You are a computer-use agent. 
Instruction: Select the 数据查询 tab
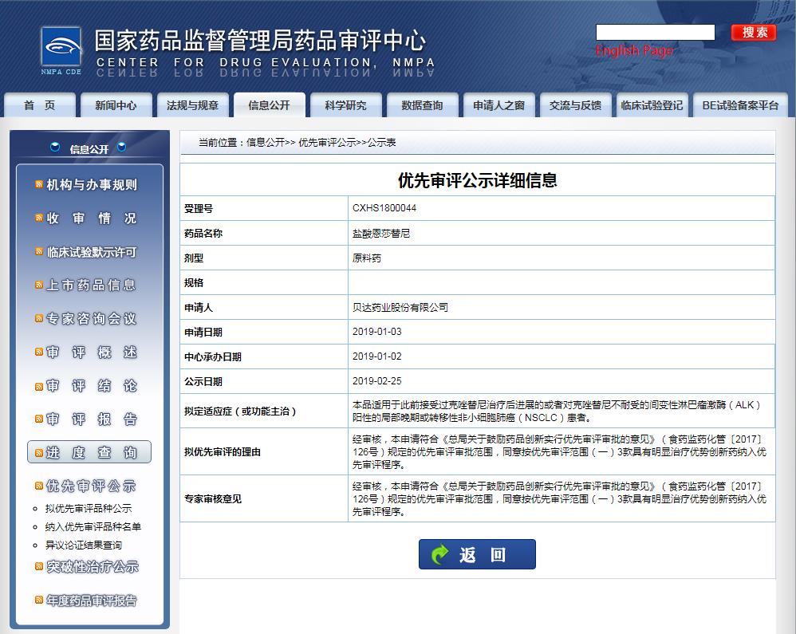coord(422,105)
